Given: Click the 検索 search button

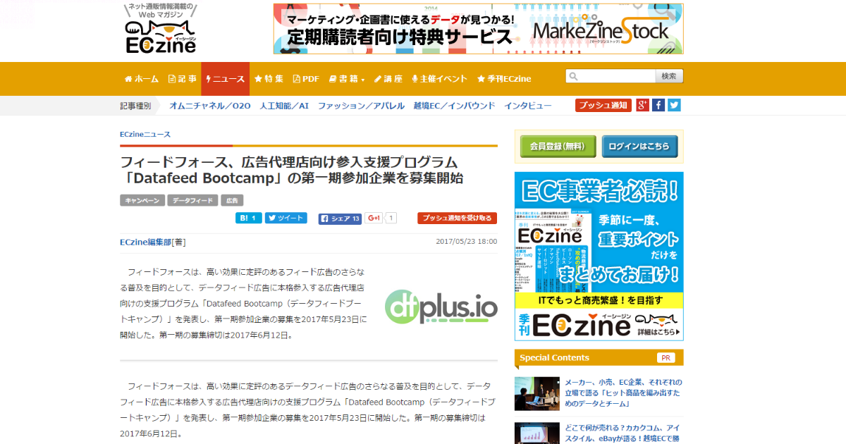Looking at the screenshot, I should pyautogui.click(x=669, y=76).
